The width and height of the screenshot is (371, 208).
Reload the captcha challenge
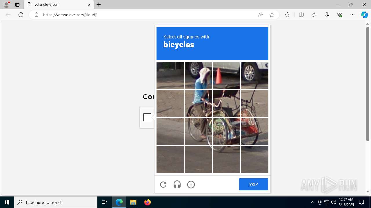click(x=163, y=184)
